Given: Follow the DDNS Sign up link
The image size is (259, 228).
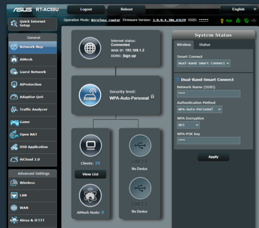Looking at the screenshot, I should (129, 56).
